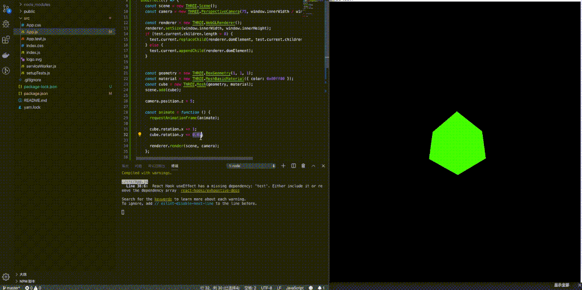The image size is (582, 290).
Task: Open errors and warnings count in status bar
Action: pyautogui.click(x=33, y=288)
